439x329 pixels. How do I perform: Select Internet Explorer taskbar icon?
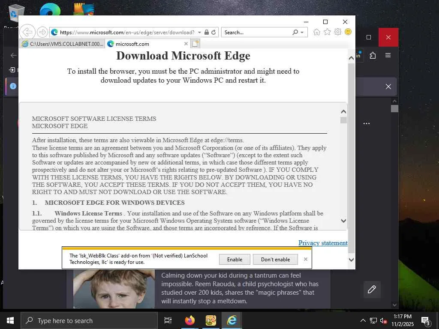point(232,320)
